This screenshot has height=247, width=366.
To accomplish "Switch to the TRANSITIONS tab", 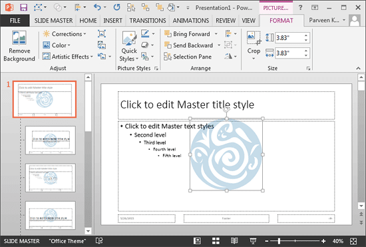I will [148, 21].
